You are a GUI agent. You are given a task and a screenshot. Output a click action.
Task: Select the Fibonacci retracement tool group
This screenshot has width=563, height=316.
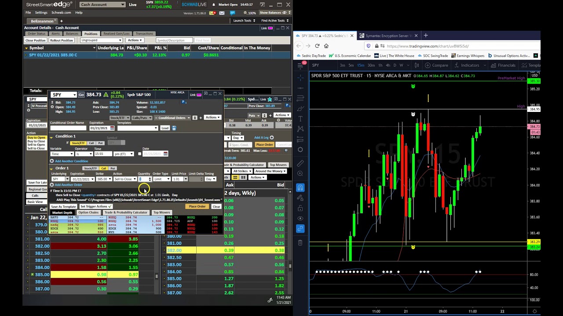click(x=300, y=97)
